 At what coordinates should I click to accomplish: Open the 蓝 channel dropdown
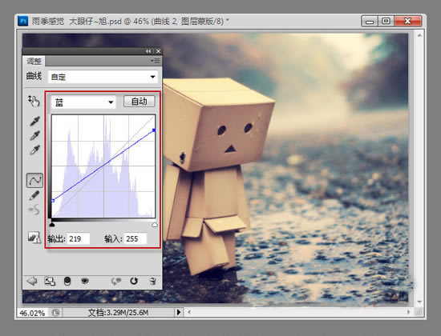[x=83, y=102]
